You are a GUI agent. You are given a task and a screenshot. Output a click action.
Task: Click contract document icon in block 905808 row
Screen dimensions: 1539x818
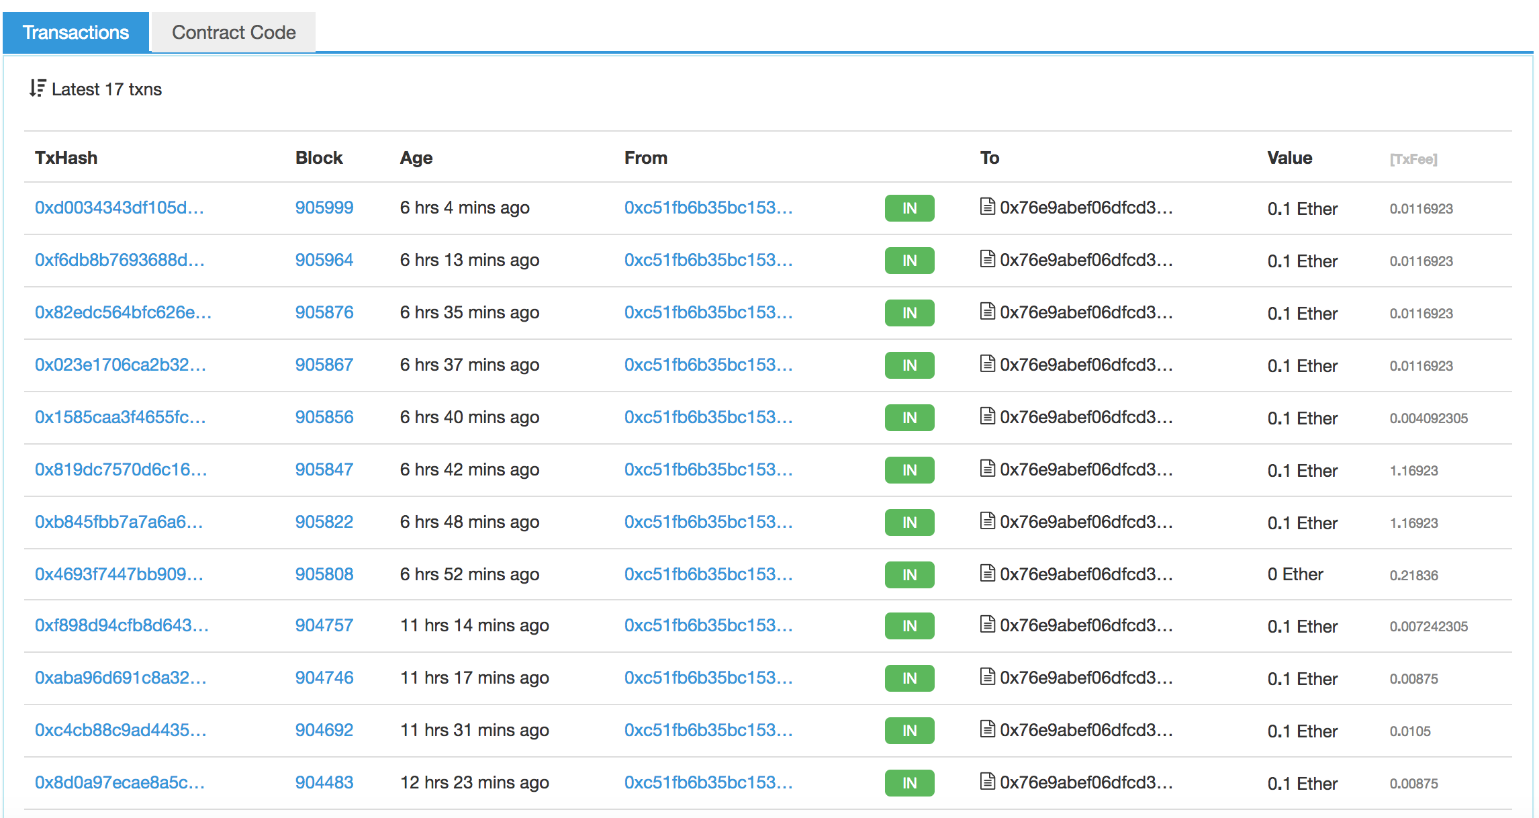pos(987,573)
